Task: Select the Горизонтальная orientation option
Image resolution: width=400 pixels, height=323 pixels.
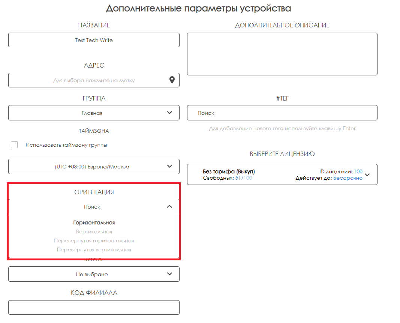Action: click(x=94, y=222)
